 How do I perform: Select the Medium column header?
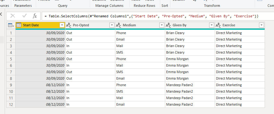point(140,25)
